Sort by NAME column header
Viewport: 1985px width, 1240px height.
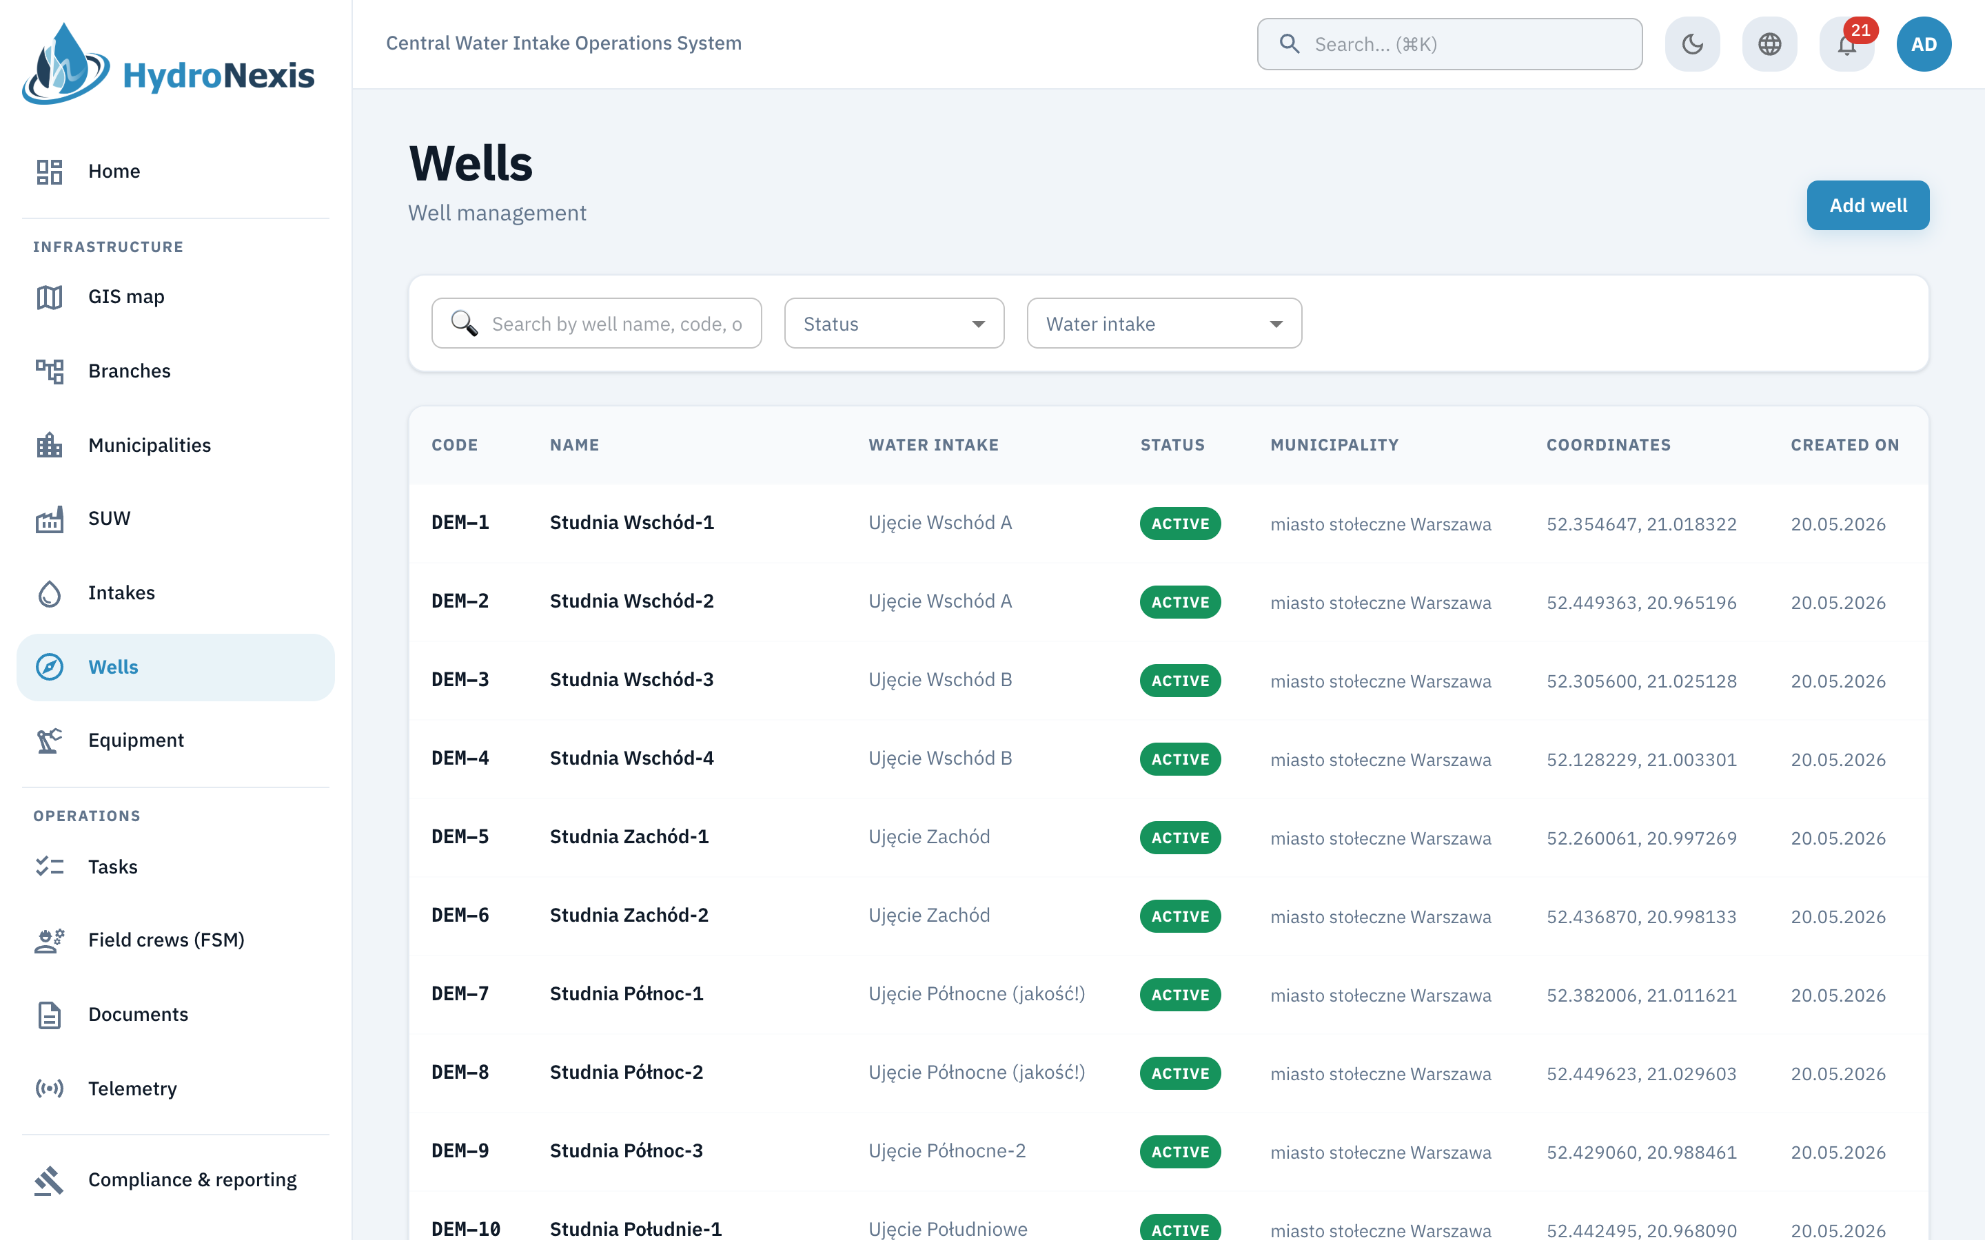574,445
